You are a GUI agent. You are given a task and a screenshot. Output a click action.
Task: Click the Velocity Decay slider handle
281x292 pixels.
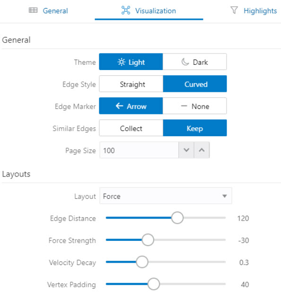pyautogui.click(x=142, y=262)
